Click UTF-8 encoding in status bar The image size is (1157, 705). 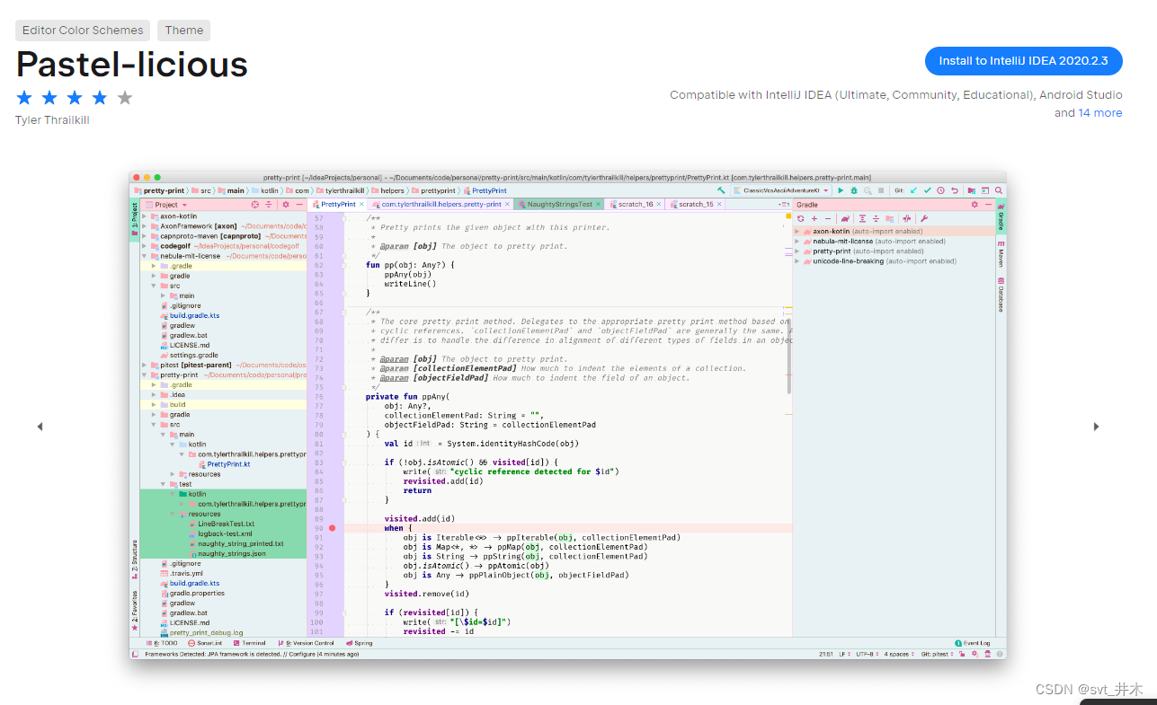click(x=867, y=654)
